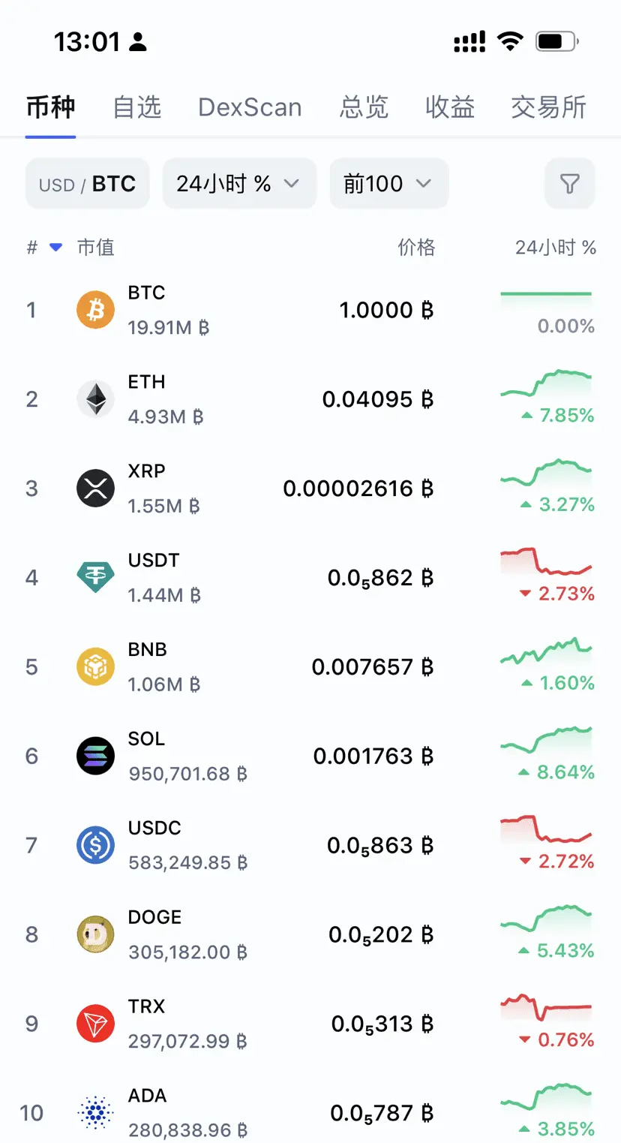
Task: Expand the 24小时 % dropdown
Action: coord(239,183)
